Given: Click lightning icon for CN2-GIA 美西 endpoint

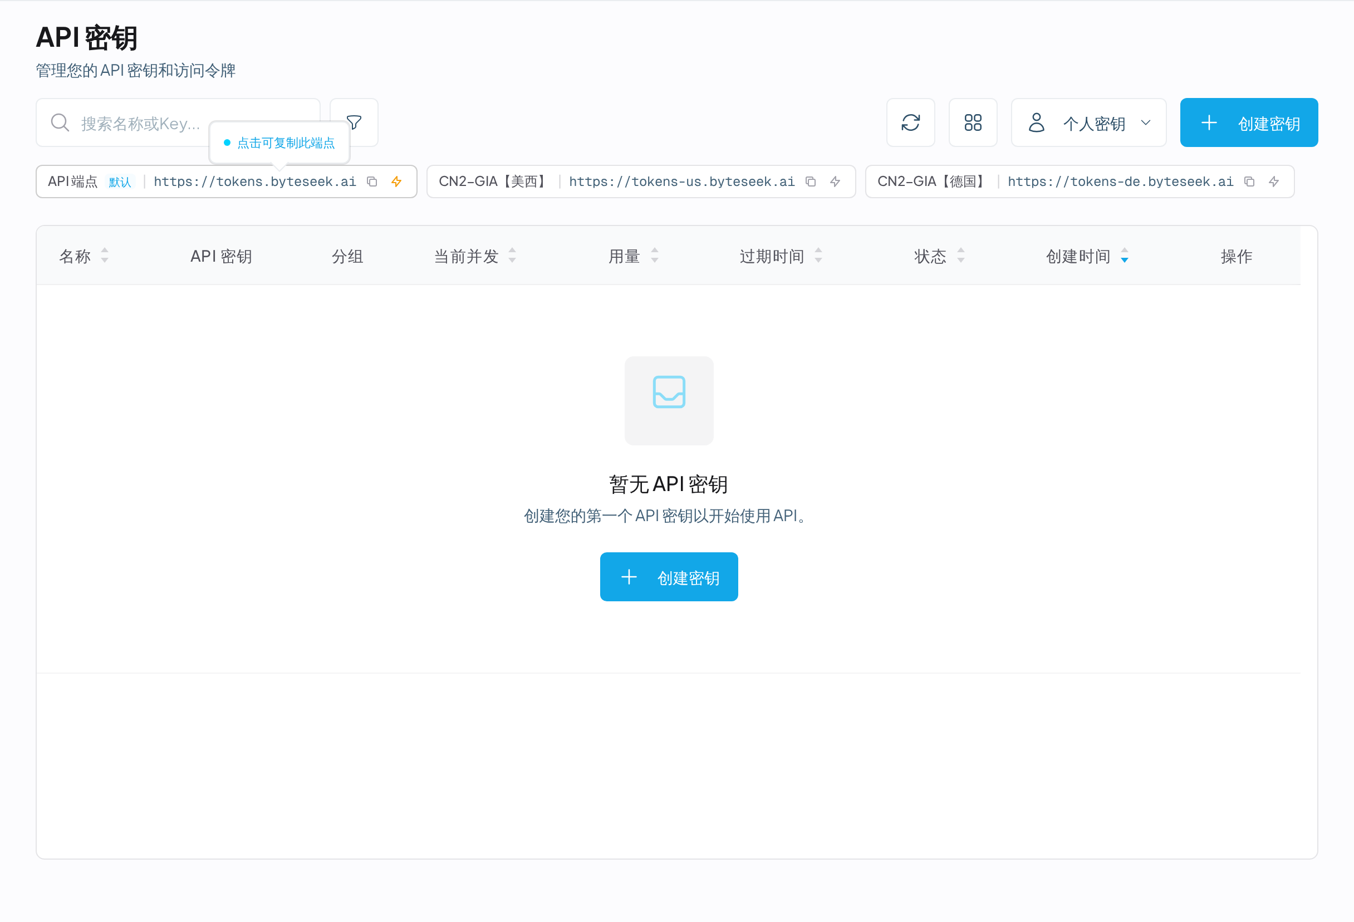Looking at the screenshot, I should pyautogui.click(x=835, y=182).
